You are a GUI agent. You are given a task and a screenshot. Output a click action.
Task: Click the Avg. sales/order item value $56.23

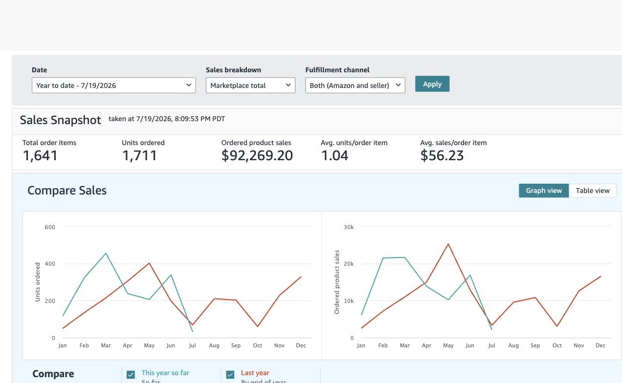coord(442,156)
